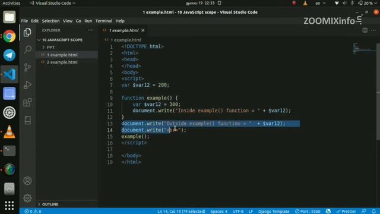The image size is (380, 214).
Task: Click the Django Template language mode
Action: pyautogui.click(x=274, y=212)
